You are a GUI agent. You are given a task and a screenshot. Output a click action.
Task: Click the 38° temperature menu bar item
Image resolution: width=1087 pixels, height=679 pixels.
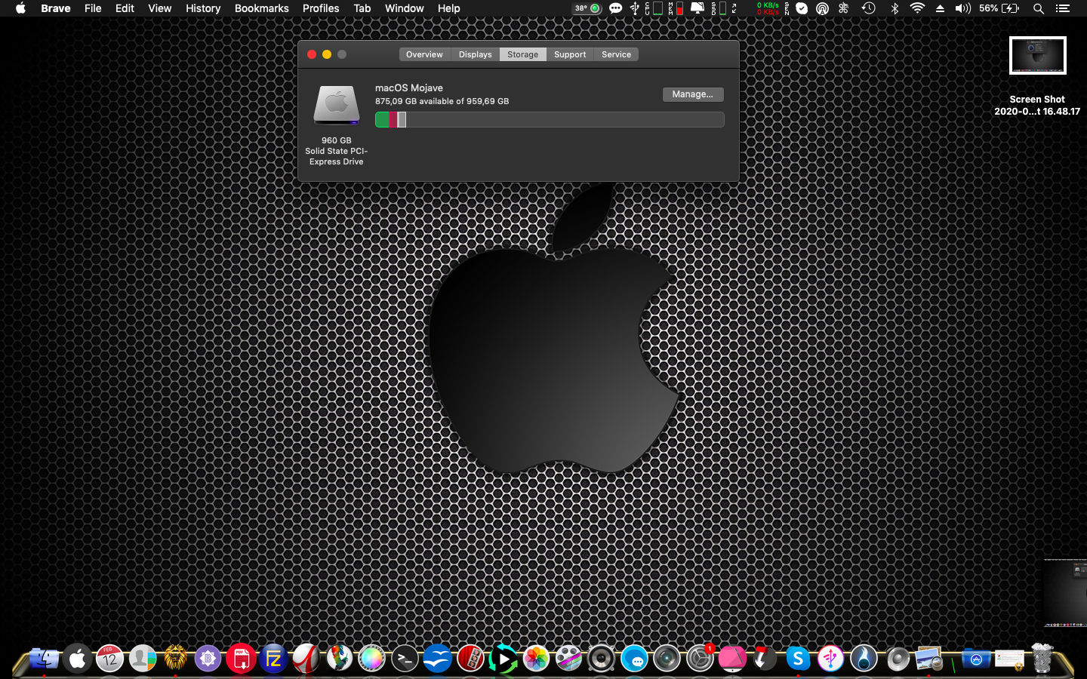click(x=587, y=8)
